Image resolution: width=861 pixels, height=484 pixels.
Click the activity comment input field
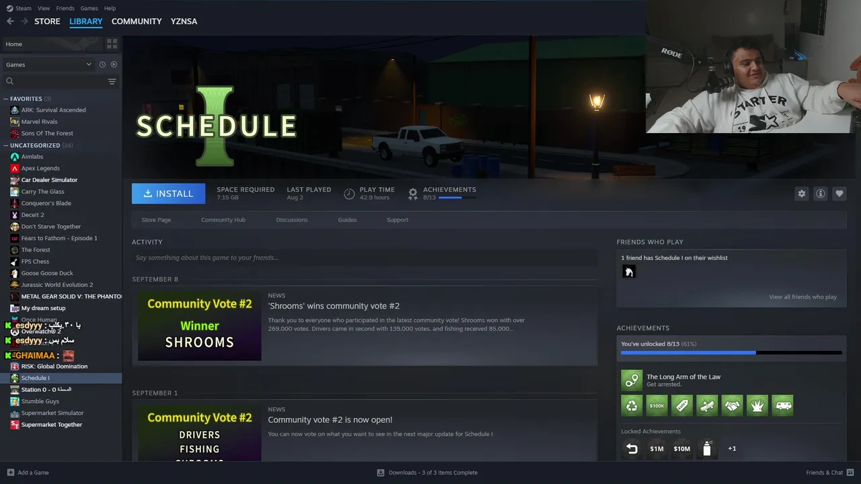click(x=365, y=257)
